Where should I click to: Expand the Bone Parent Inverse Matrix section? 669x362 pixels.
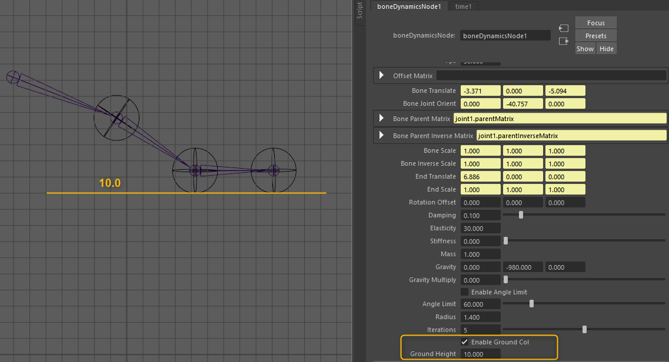[381, 136]
